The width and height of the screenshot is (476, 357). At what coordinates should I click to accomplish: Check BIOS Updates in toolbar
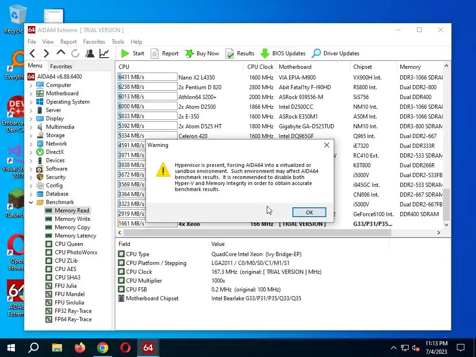(283, 53)
